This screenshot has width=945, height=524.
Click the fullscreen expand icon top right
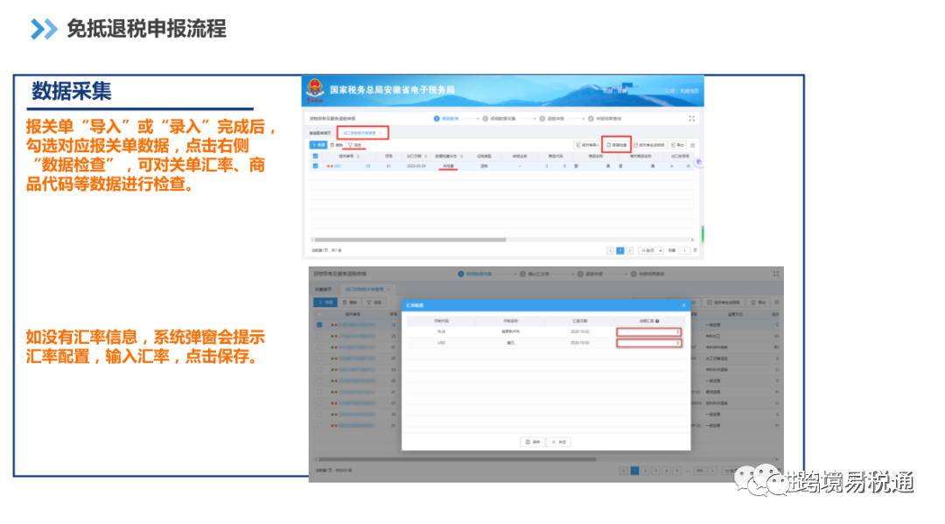(690, 118)
